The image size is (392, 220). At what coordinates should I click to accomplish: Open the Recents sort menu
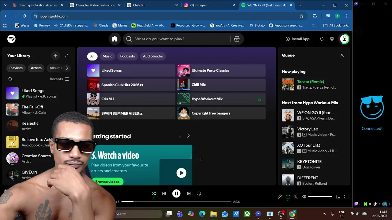point(59,79)
